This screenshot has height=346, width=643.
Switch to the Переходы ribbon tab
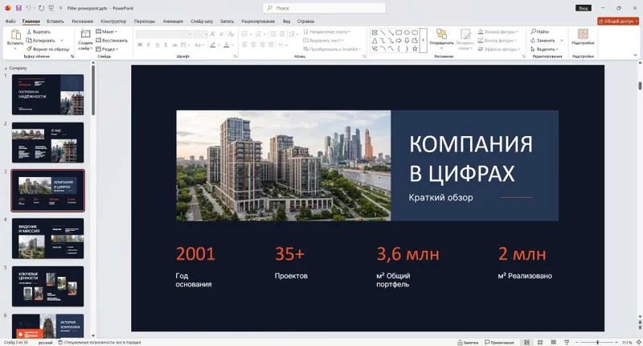coord(145,21)
